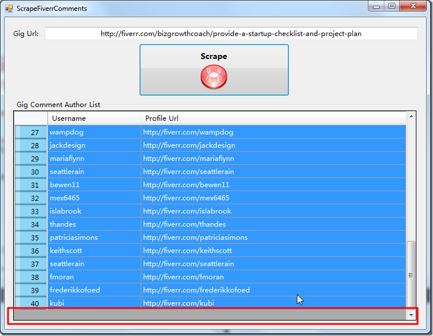433x336 pixels.
Task: Click profile url http://fiverr.com/kubi
Action: (x=273, y=303)
